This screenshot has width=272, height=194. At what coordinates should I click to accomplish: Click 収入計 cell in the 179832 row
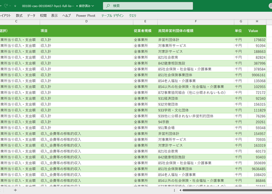tap(86, 40)
